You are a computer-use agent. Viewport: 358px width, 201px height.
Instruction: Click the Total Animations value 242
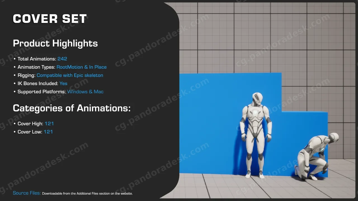click(62, 59)
